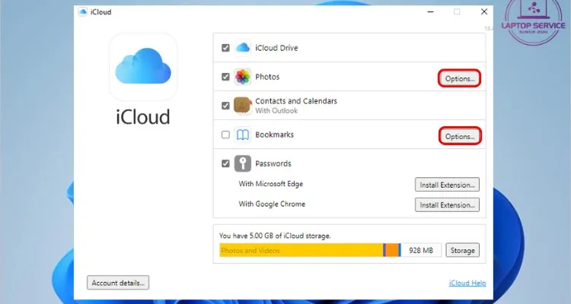Open Bookmarks Options button

click(460, 136)
